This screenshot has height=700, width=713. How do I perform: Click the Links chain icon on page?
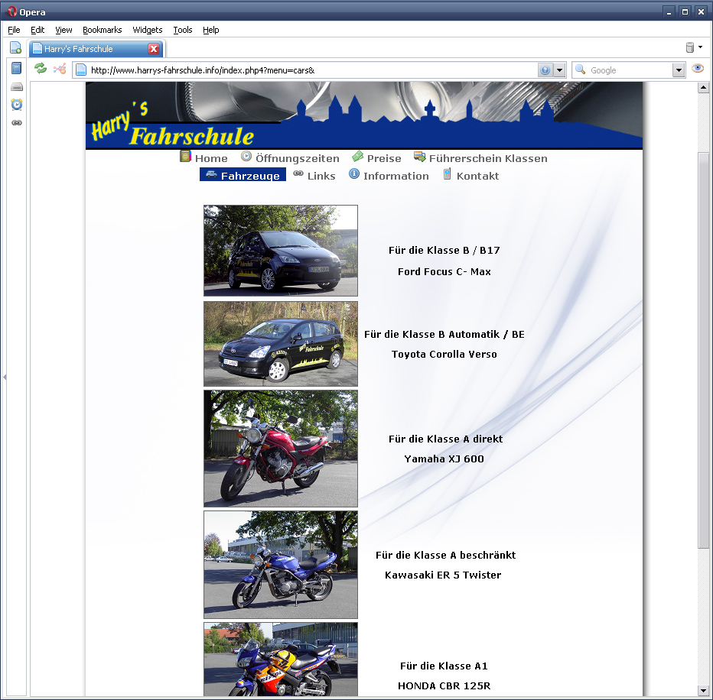click(x=298, y=173)
